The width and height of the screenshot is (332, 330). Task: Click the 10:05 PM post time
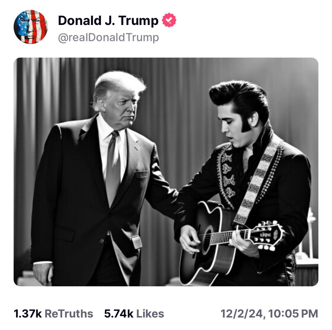[293, 314]
